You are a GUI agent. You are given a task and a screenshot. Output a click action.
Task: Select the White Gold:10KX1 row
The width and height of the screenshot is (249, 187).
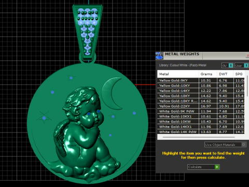pos(201,116)
